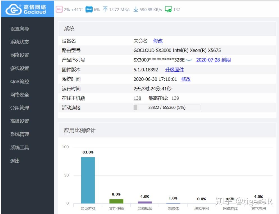Open 高级设置 in the sidebar

tap(20, 121)
